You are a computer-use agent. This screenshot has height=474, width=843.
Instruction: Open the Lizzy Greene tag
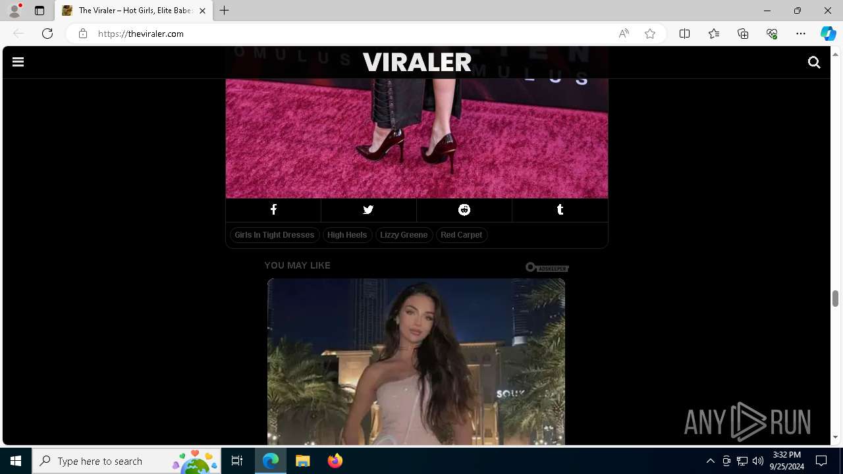pos(404,235)
